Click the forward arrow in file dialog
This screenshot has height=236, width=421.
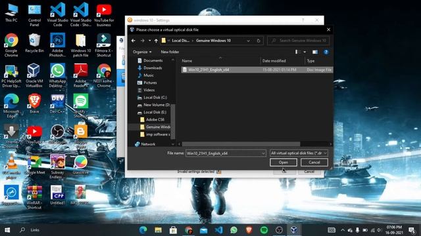tap(143, 41)
